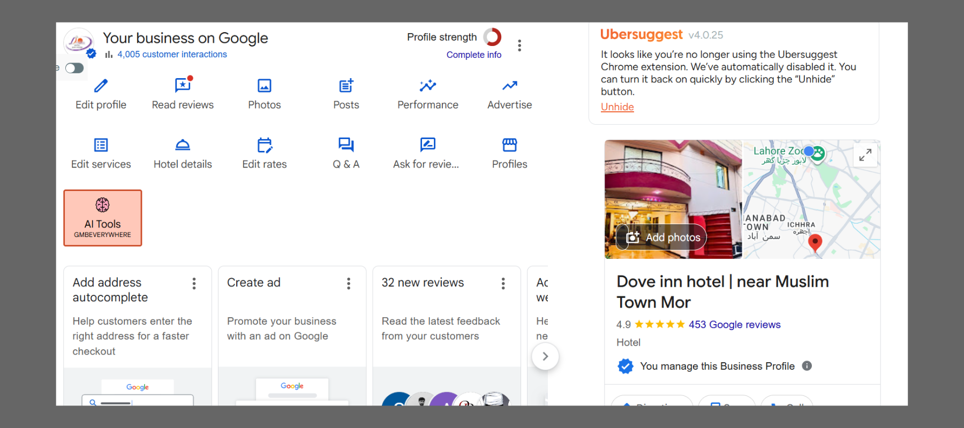Expand the map with the fullscreen arrows

coord(865,155)
